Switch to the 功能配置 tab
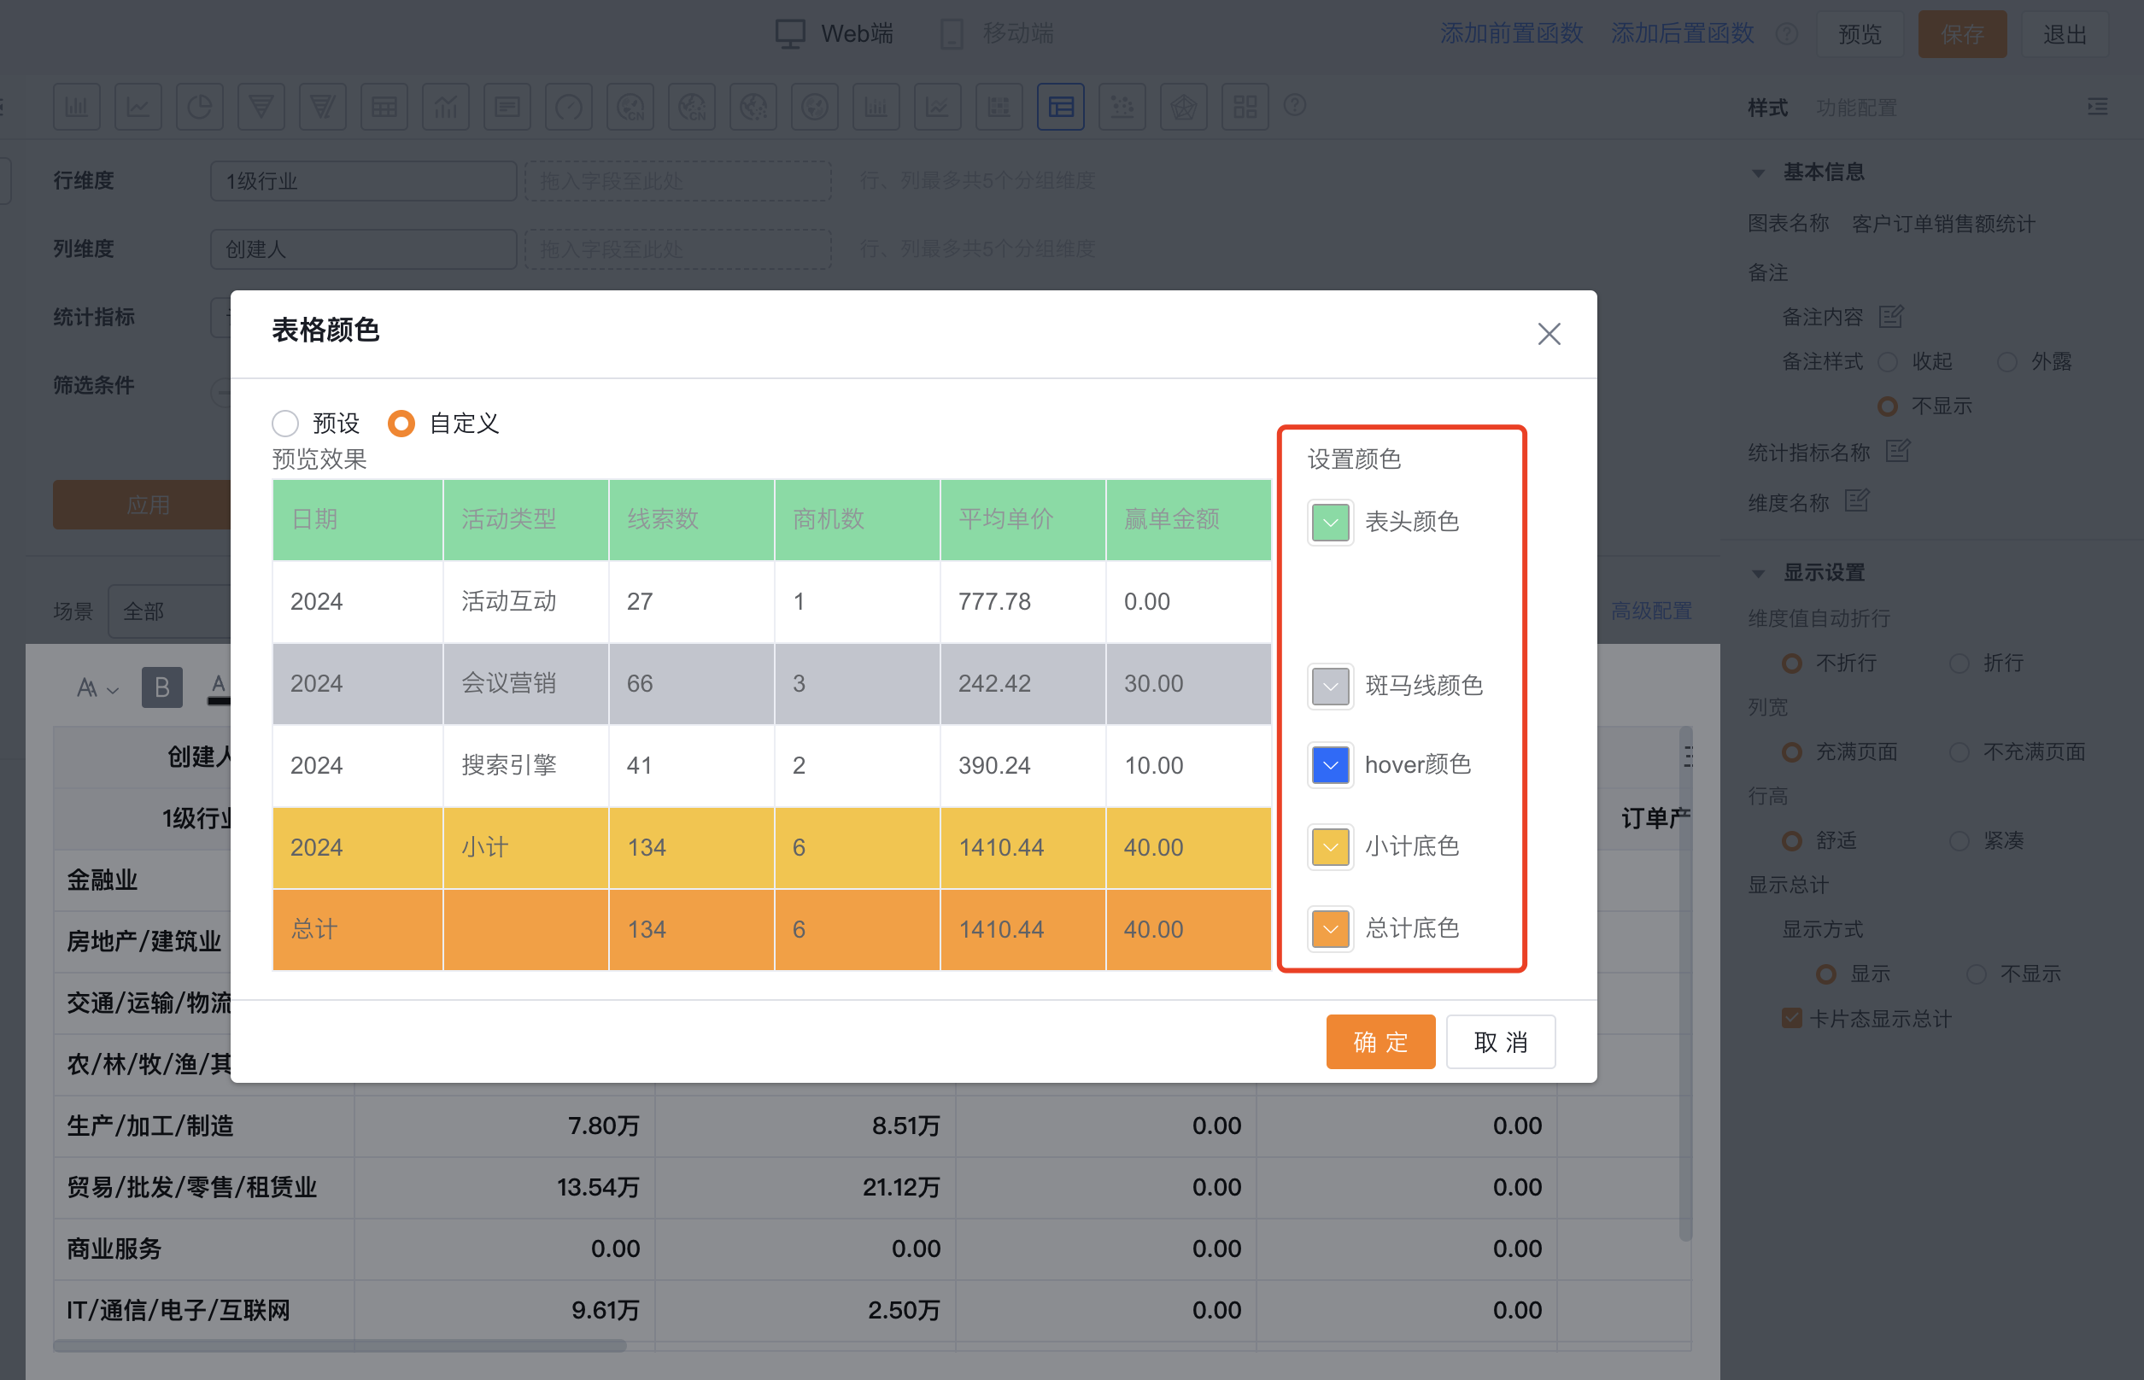 point(1855,108)
